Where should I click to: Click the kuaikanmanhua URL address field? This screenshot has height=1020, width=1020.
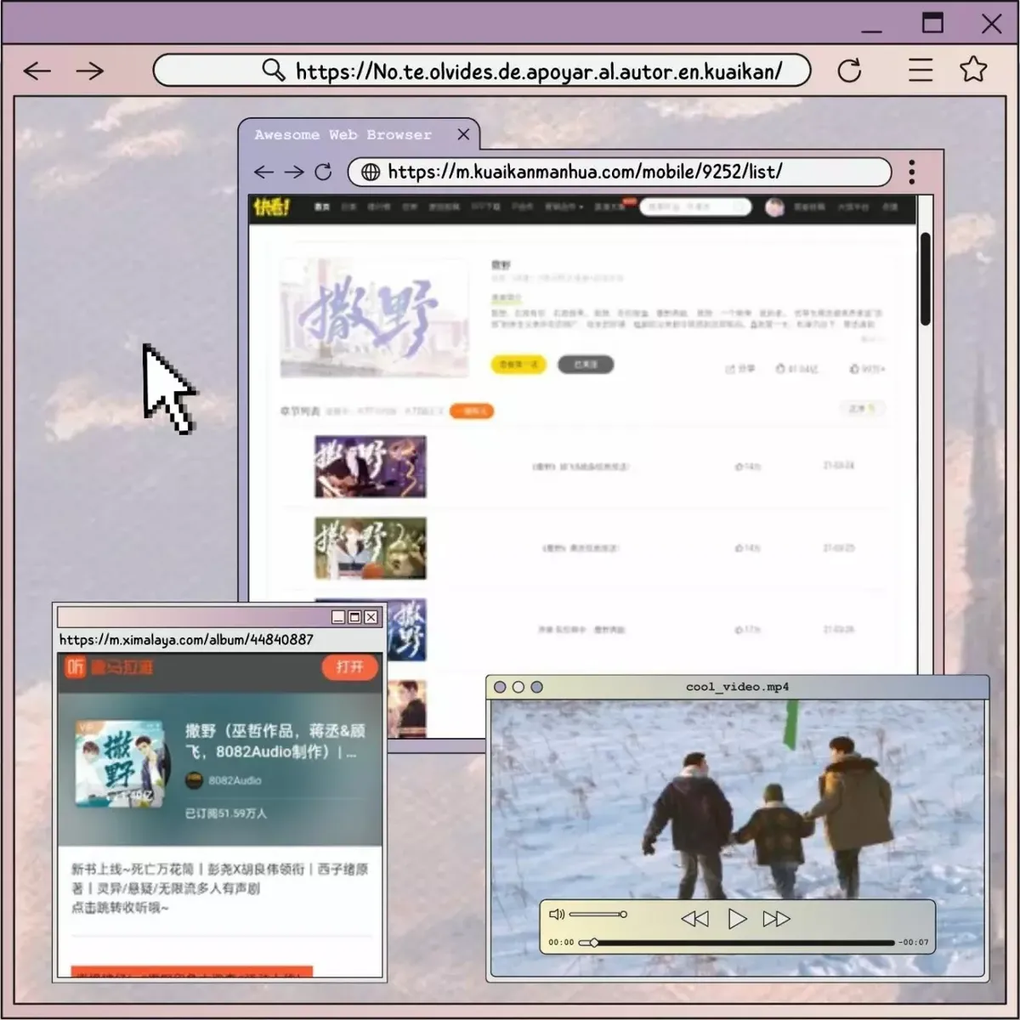[x=620, y=172]
